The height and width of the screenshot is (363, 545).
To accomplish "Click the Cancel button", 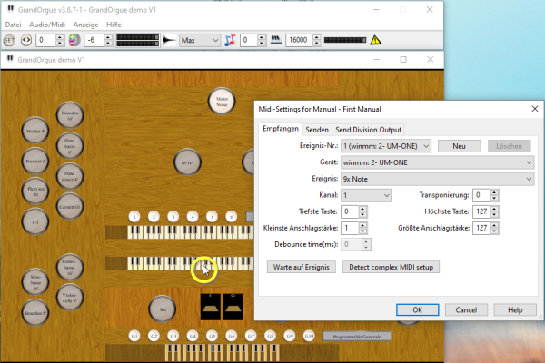I will pos(466,309).
